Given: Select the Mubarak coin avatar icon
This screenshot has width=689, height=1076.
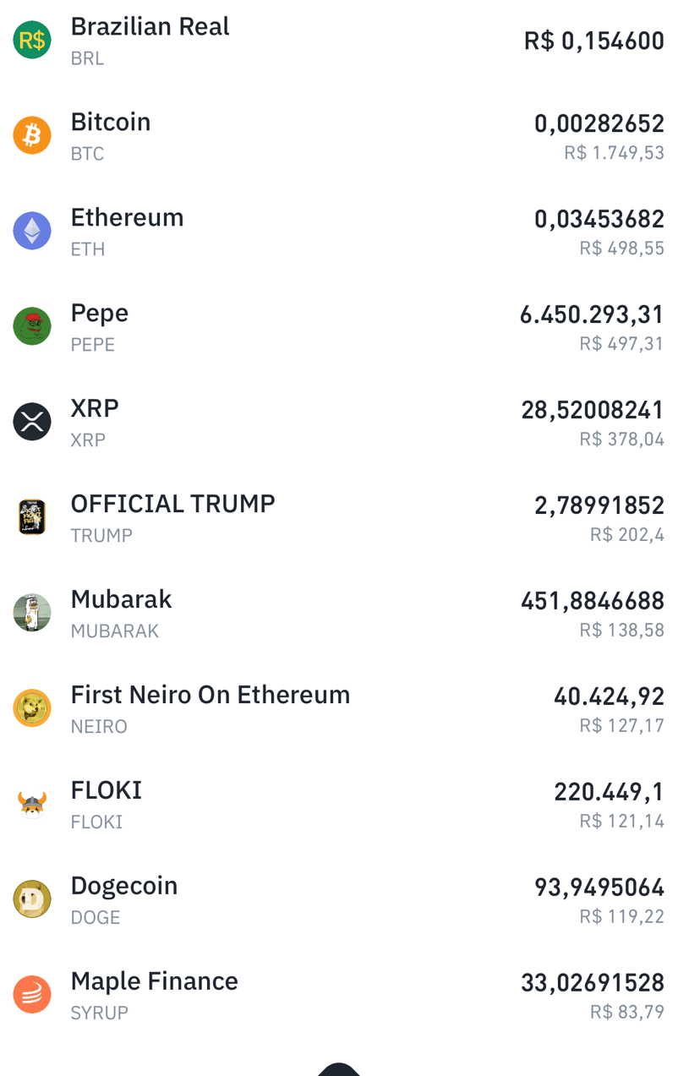Looking at the screenshot, I should 32,613.
